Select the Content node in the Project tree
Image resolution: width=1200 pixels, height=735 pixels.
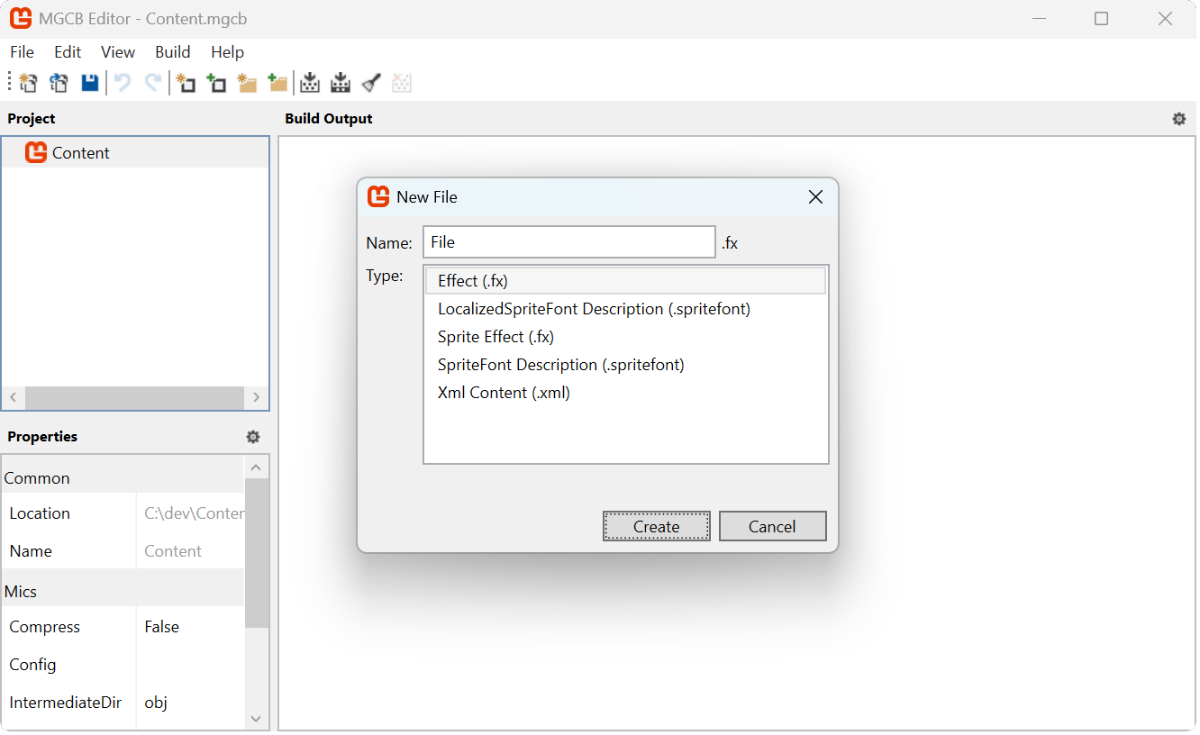pyautogui.click(x=81, y=152)
